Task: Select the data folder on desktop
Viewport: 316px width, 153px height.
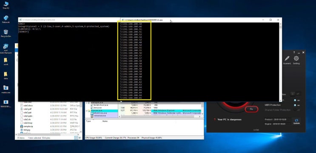Action: [x=6, y=75]
